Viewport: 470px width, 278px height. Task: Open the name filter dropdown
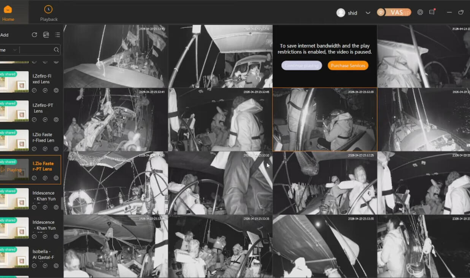9,50
